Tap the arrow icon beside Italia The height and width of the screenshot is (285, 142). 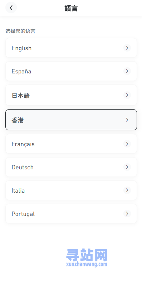coord(127,190)
